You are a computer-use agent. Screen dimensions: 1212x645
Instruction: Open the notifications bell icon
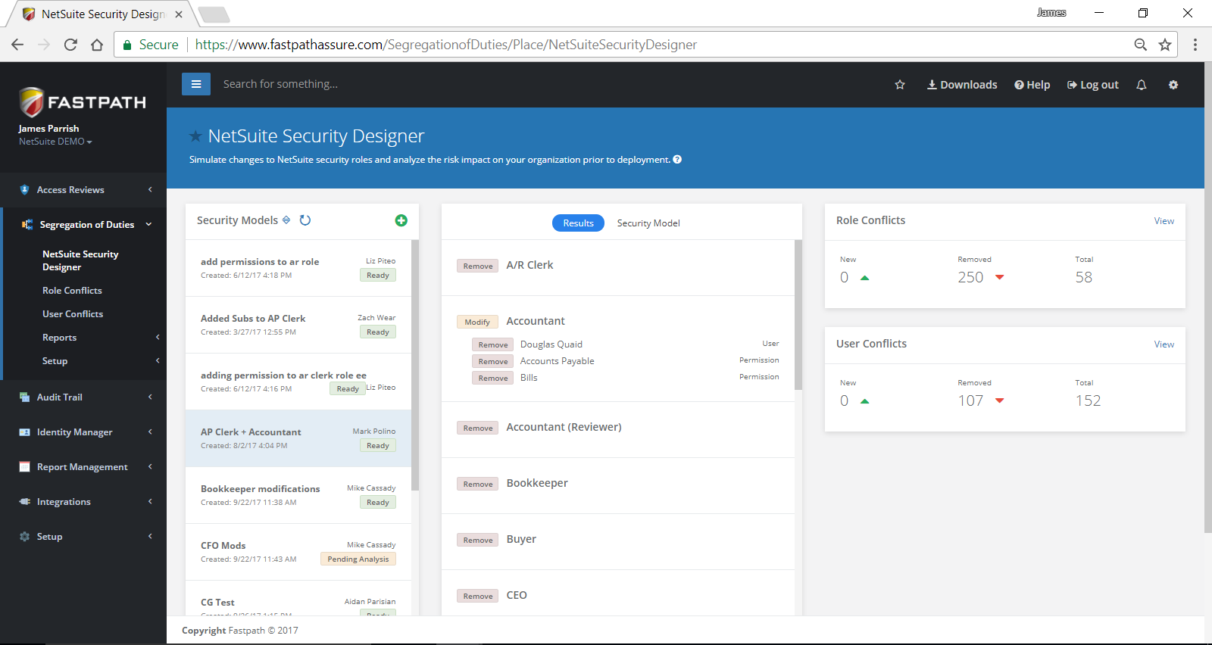pyautogui.click(x=1142, y=85)
